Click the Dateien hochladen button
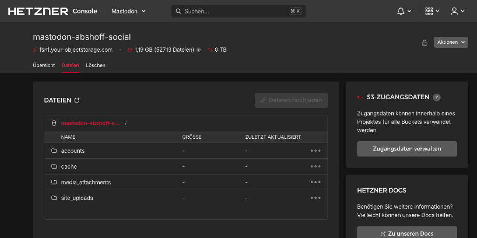This screenshot has height=238, width=477. click(x=291, y=100)
